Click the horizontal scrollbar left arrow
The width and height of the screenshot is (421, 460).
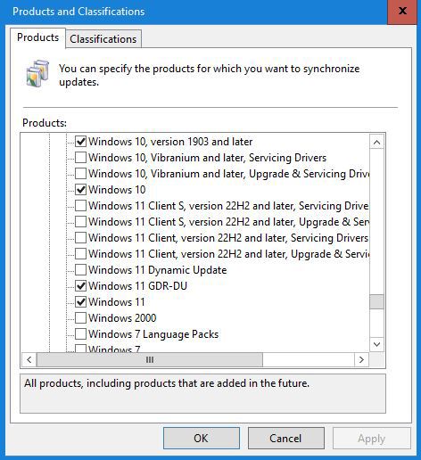tap(29, 359)
